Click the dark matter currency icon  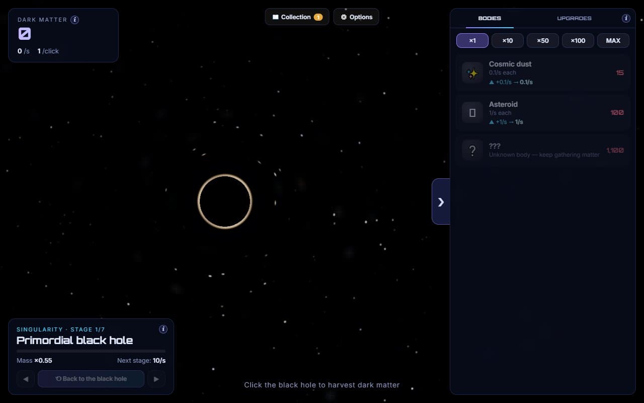coord(25,34)
